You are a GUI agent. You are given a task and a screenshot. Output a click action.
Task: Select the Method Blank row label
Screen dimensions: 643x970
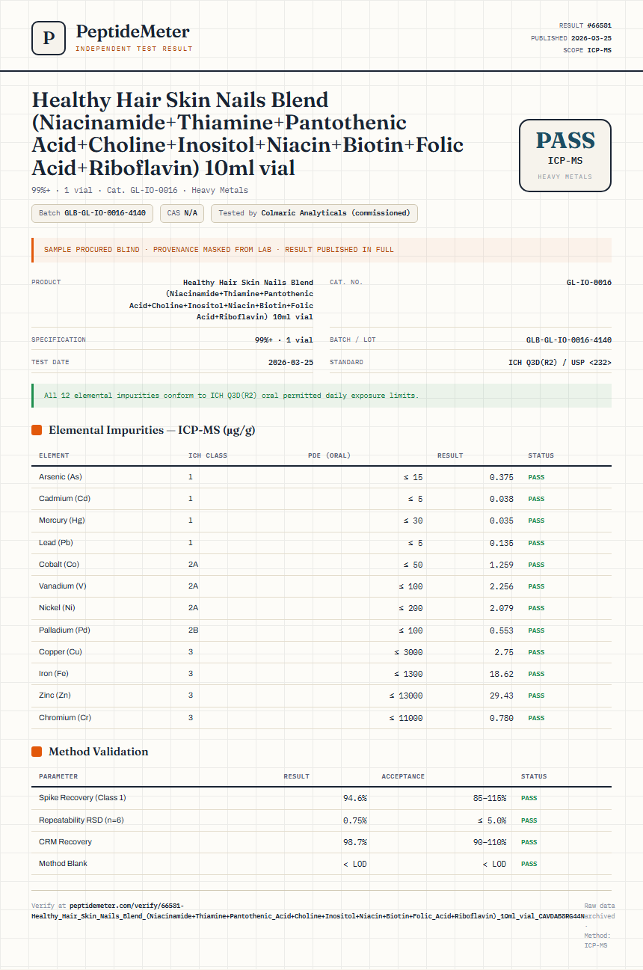63,863
